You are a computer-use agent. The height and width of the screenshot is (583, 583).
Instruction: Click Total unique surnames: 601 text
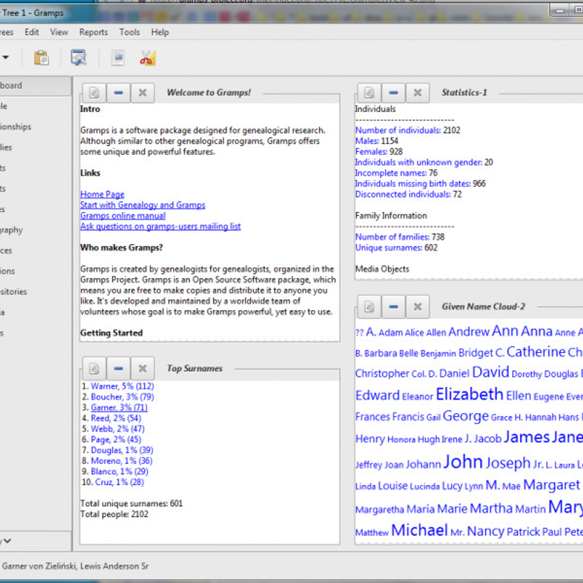point(131,504)
